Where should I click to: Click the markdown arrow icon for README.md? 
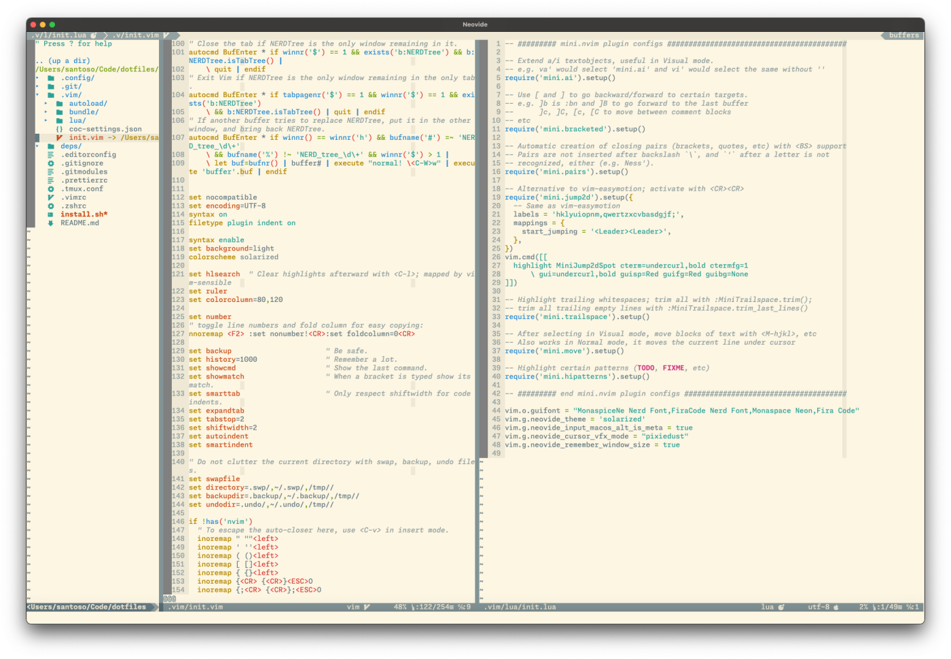(x=51, y=223)
